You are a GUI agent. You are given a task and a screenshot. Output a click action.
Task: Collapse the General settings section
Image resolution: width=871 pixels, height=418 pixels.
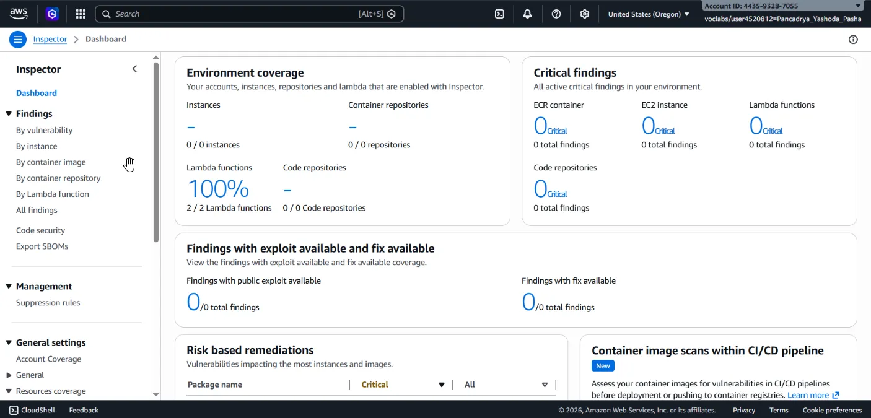tap(9, 342)
